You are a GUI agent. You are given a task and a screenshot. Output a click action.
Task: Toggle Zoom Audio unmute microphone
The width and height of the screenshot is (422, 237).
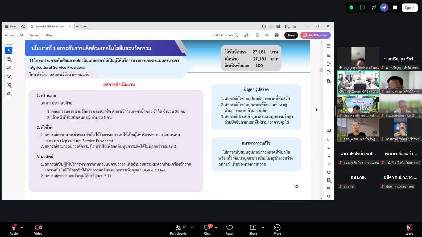14,229
